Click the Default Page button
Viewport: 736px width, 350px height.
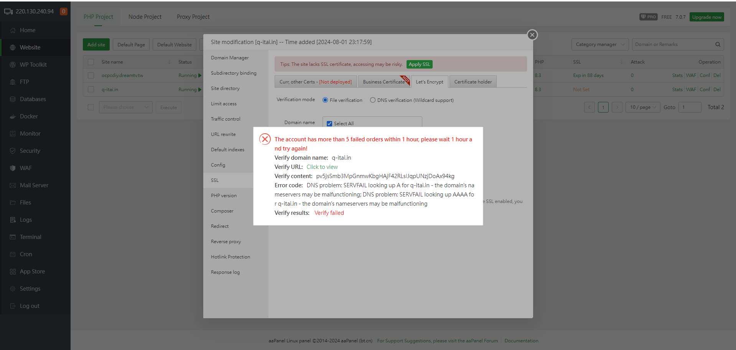point(131,44)
